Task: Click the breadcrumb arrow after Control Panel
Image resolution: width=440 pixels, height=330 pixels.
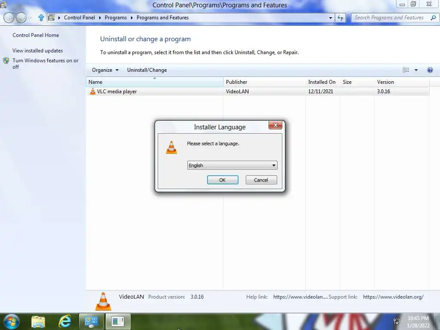Action: 100,18
